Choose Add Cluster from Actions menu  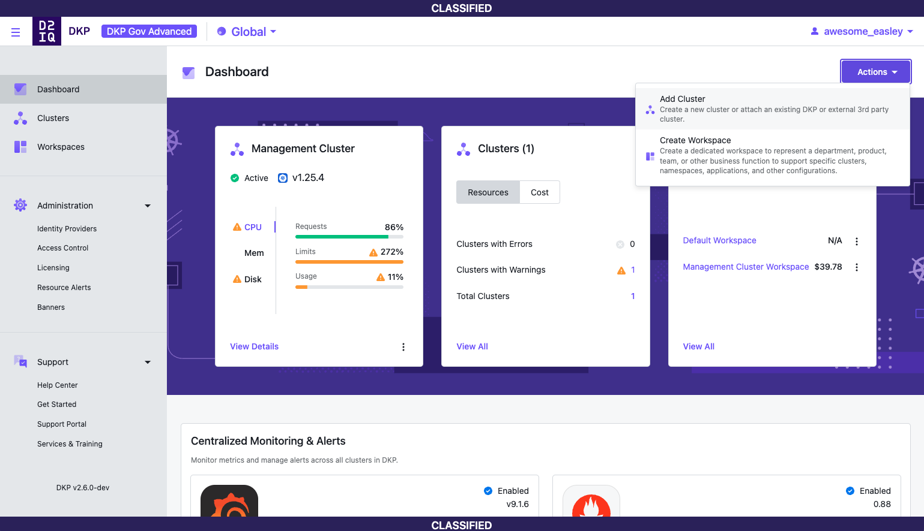point(773,109)
